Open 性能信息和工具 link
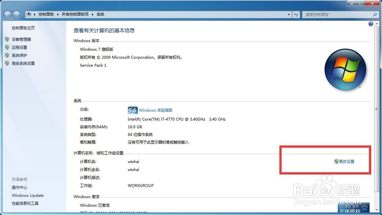Viewport: 382px width, 215px height. point(25,204)
